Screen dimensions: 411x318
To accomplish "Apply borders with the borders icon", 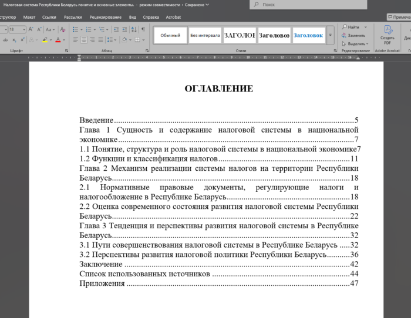I will pyautogui.click(x=137, y=40).
